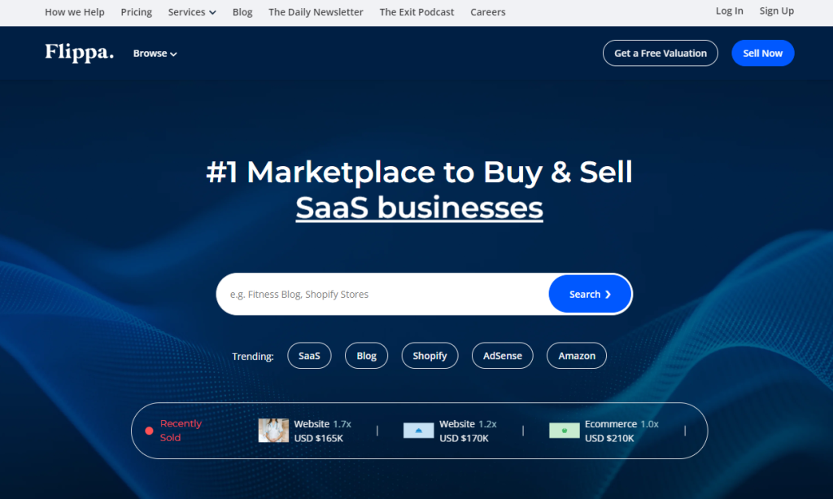Click the Recently Sold label
833x499 pixels.
pyautogui.click(x=181, y=431)
